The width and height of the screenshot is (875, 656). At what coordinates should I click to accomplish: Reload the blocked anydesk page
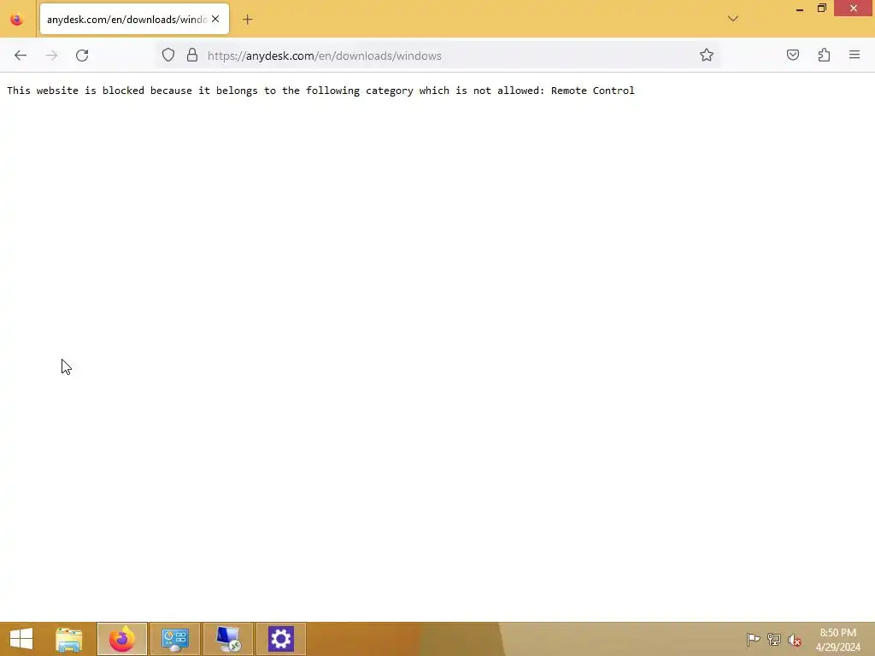pos(82,56)
